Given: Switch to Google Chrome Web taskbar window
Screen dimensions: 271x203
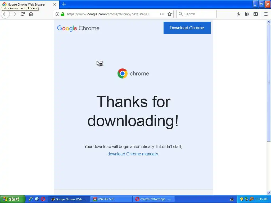Looking at the screenshot, I should point(69,199).
